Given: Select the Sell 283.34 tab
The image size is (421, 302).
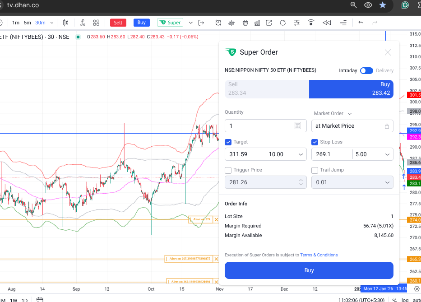Looking at the screenshot, I should tap(267, 89).
